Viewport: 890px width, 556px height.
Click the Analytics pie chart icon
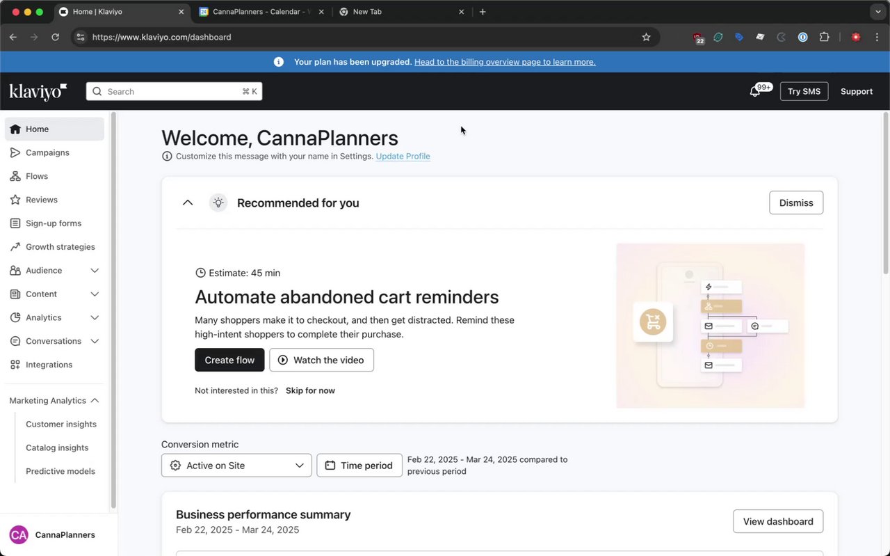pyautogui.click(x=15, y=318)
